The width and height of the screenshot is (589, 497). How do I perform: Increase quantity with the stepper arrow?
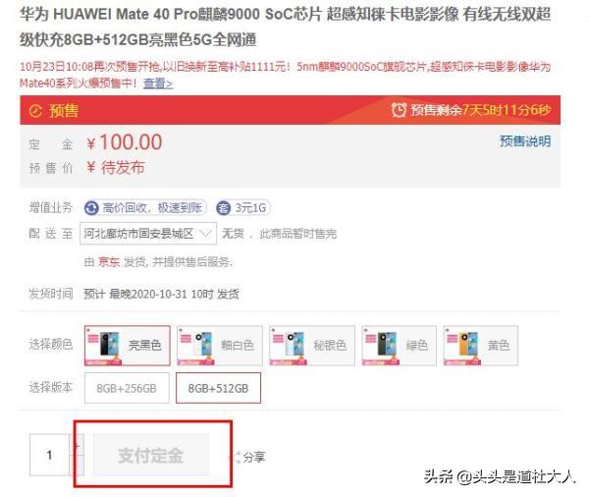77,445
